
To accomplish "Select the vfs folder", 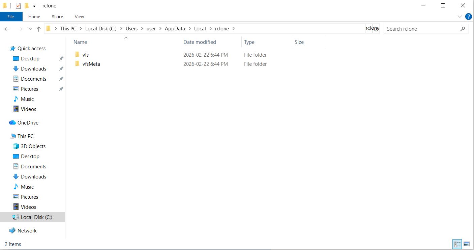I will pos(86,55).
